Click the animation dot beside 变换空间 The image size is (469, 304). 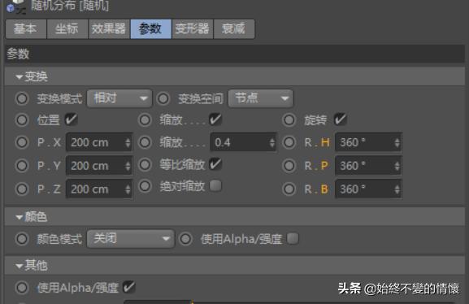tap(163, 98)
